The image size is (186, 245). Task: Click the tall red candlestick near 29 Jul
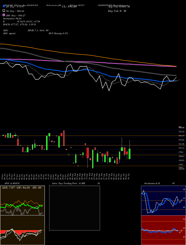pos(64,138)
